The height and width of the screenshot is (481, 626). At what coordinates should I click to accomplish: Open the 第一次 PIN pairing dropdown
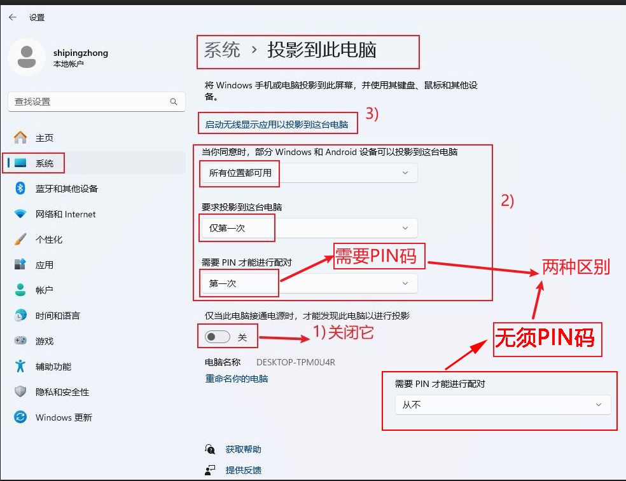click(x=309, y=283)
